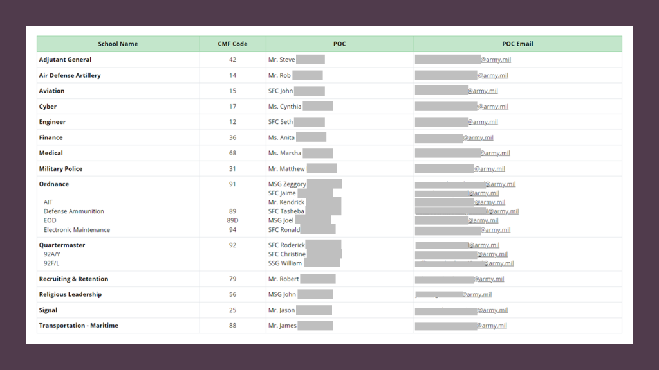
Task: Open the Air Defense Artillery email link
Action: pos(461,75)
